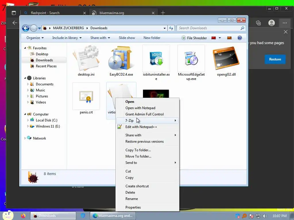Select the iobituninstaller.exe icon
This screenshot has width=294, height=220.
coord(156,58)
